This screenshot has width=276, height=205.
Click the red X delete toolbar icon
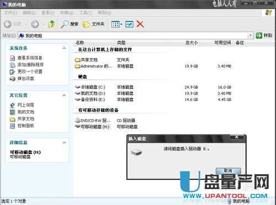click(140, 24)
